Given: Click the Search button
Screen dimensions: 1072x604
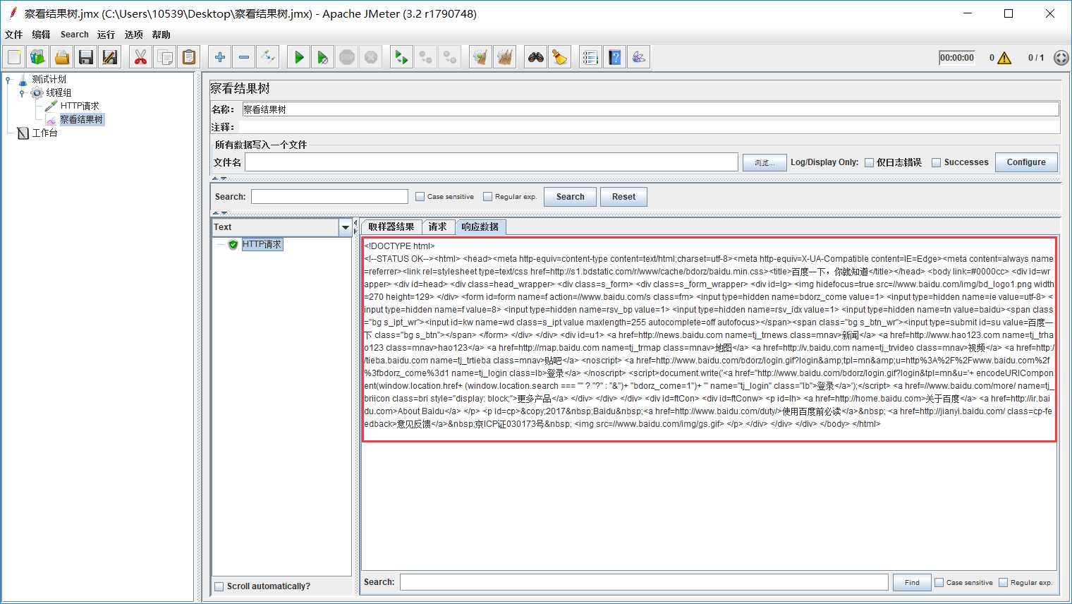Looking at the screenshot, I should pos(570,197).
